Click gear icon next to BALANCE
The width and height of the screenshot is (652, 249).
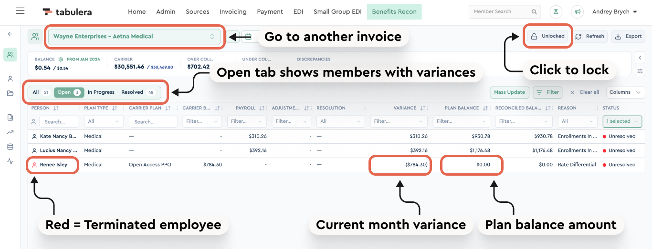click(x=61, y=60)
